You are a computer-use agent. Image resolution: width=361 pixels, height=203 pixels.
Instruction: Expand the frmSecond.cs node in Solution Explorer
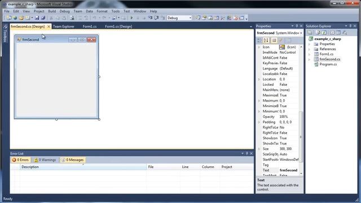[310, 59]
